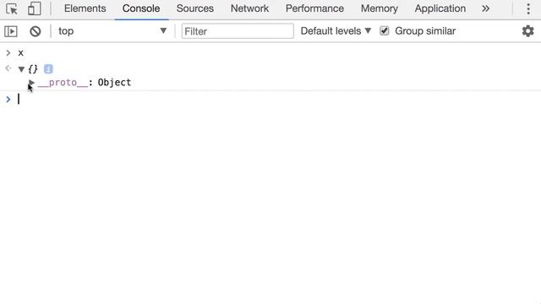Screen dimensions: 541x304
Task: Activate the inspect element picker icon
Action: (x=12, y=8)
